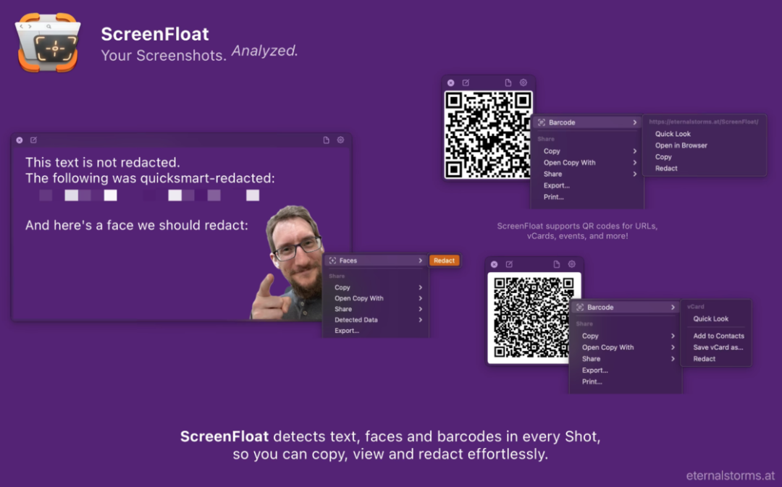
Task: Expand the Barcode item beside the URL QR code
Action: [x=587, y=122]
